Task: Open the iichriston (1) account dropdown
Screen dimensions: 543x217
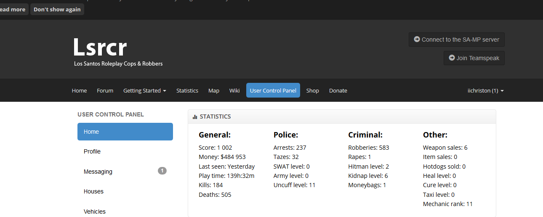Action: click(x=486, y=90)
